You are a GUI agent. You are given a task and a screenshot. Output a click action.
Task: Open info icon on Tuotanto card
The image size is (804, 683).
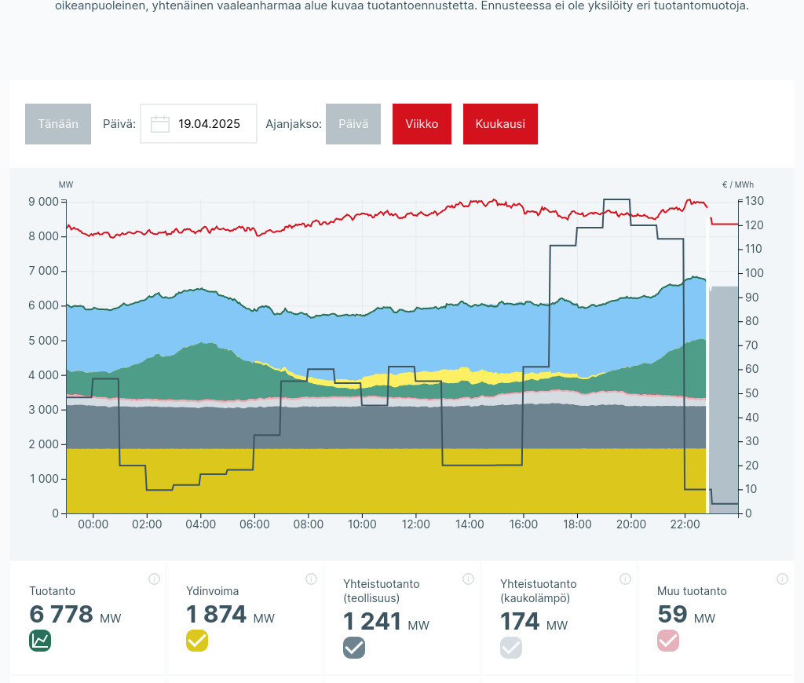coord(154,579)
